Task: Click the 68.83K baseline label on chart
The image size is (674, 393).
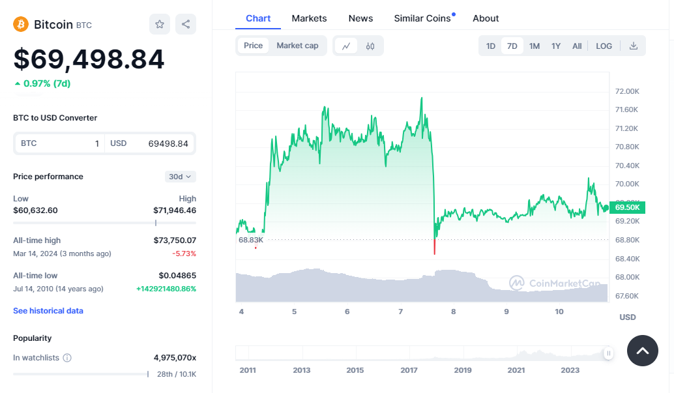Action: (x=250, y=240)
